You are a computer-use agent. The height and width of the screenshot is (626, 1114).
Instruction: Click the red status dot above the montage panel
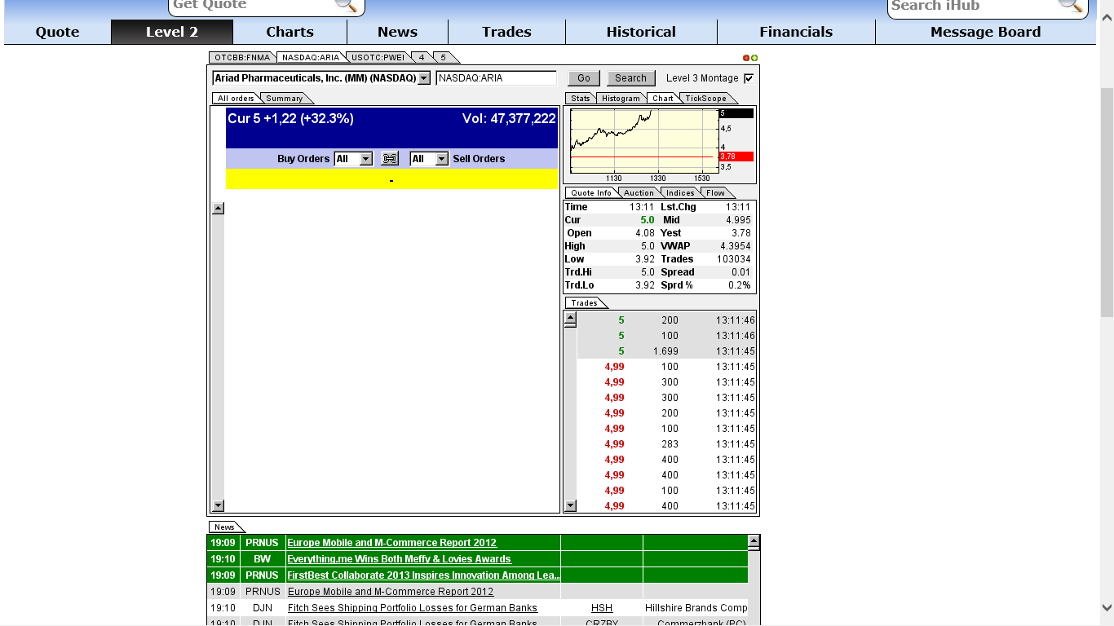pyautogui.click(x=745, y=57)
